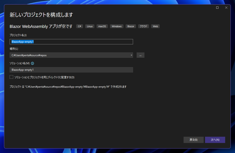Click the クラウド tag
The width and height of the screenshot is (235, 153).
pos(144,26)
